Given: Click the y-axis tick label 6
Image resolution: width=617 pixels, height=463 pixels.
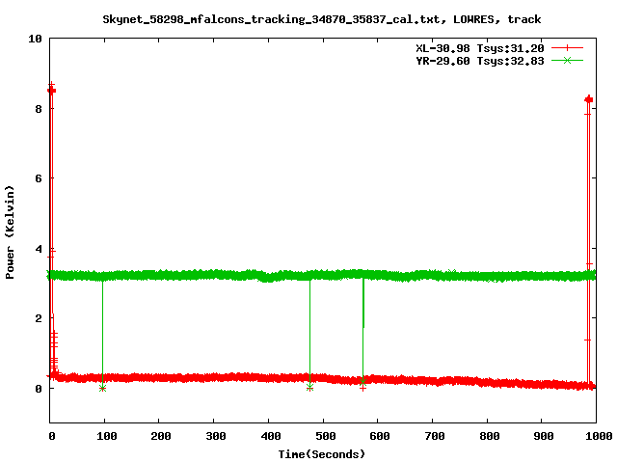Looking at the screenshot, I should pos(39,178).
